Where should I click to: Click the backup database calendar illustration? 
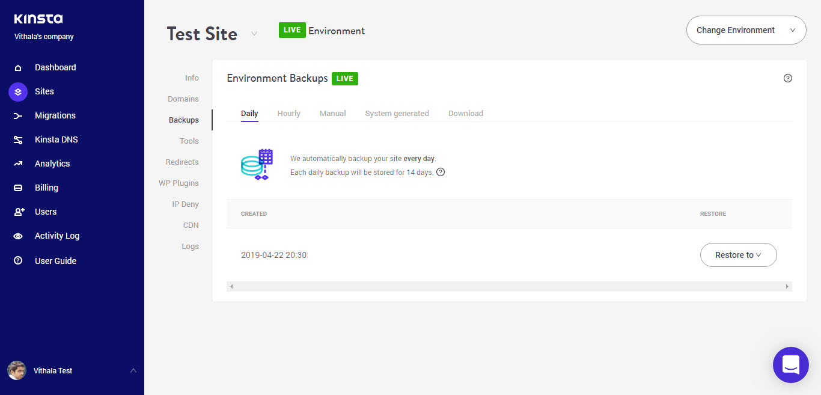pyautogui.click(x=257, y=165)
